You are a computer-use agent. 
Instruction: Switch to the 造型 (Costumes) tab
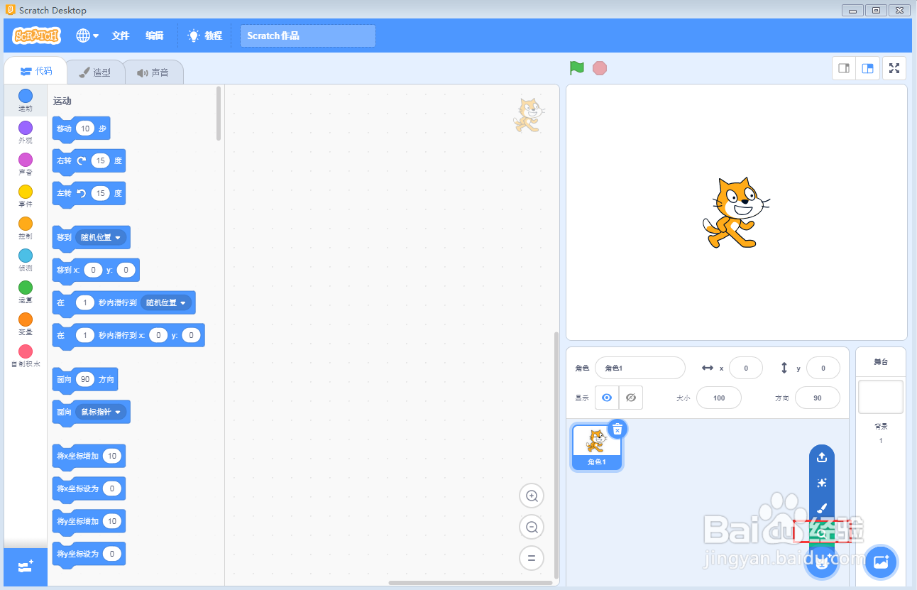pyautogui.click(x=96, y=71)
